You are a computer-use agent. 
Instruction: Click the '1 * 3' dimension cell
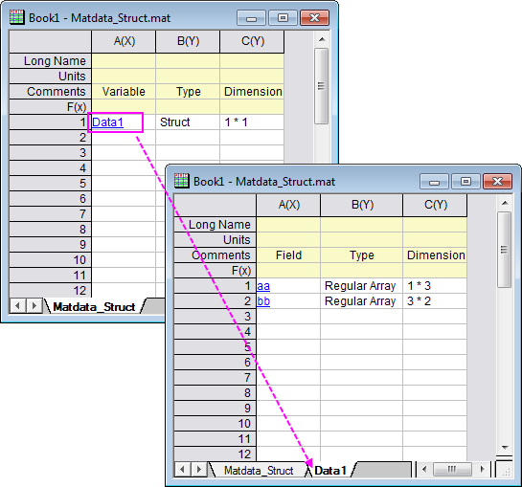[435, 286]
